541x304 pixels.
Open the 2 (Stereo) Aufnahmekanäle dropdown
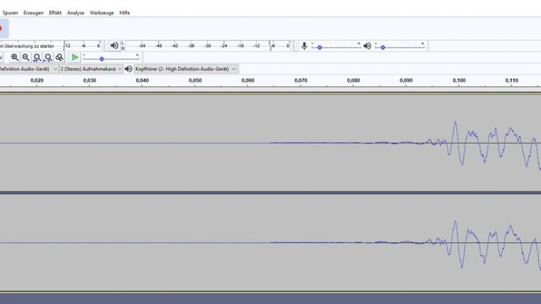pyautogui.click(x=91, y=69)
